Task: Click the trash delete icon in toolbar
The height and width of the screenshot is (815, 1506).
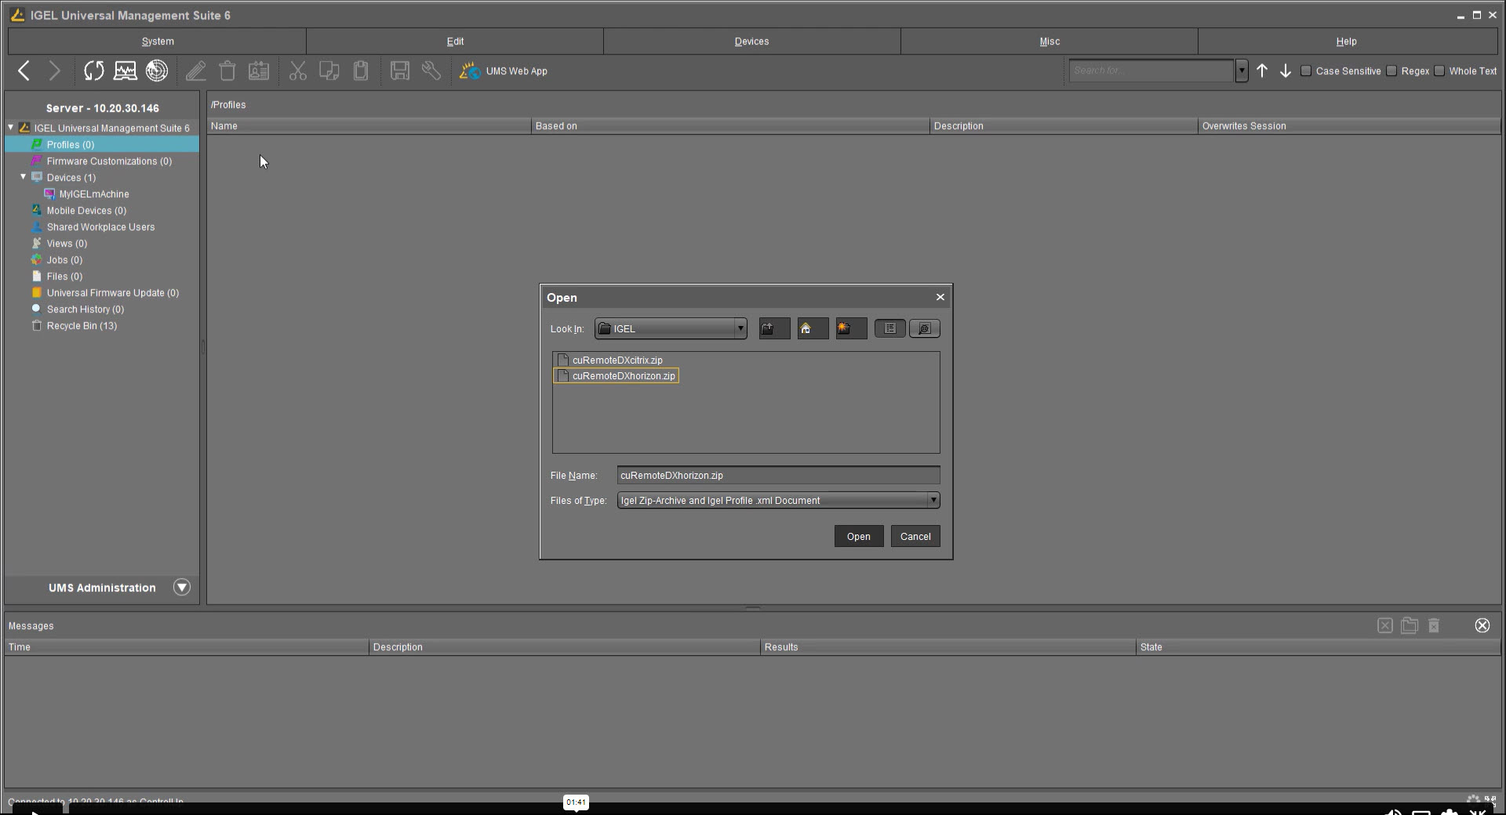Action: [227, 71]
